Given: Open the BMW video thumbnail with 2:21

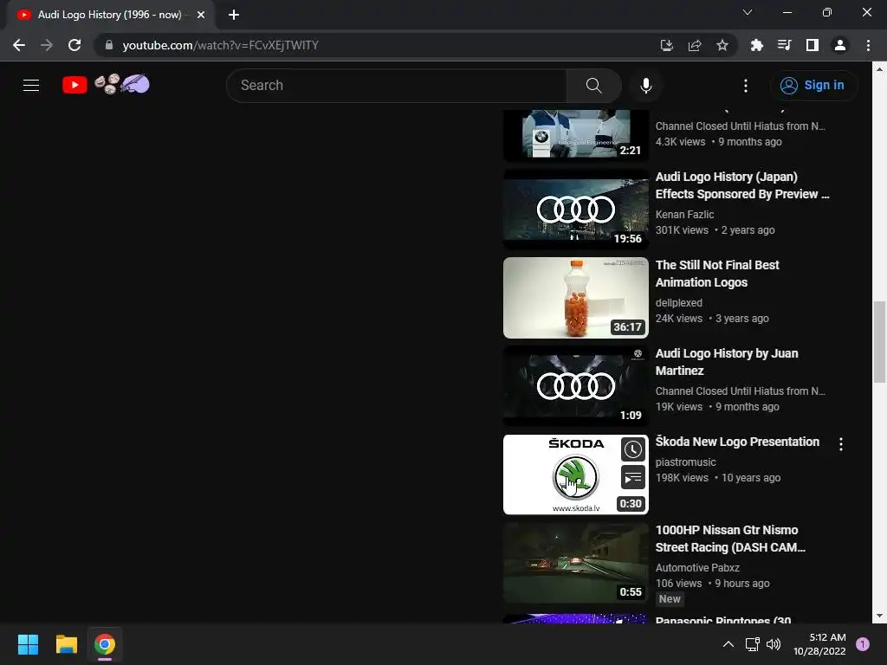Looking at the screenshot, I should click(x=576, y=134).
